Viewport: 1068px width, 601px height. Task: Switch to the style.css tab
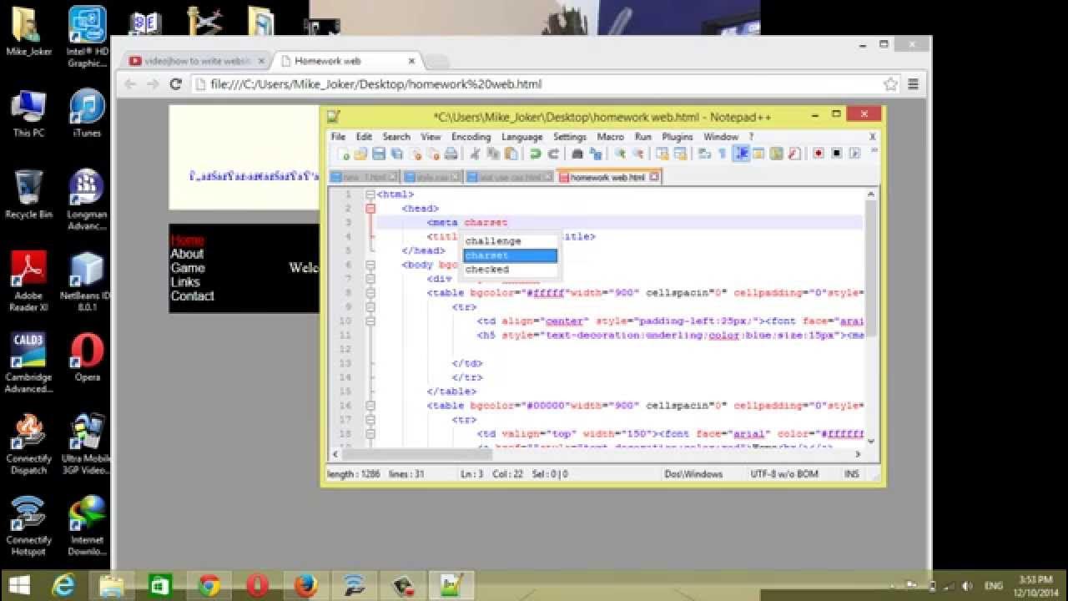pyautogui.click(x=432, y=177)
